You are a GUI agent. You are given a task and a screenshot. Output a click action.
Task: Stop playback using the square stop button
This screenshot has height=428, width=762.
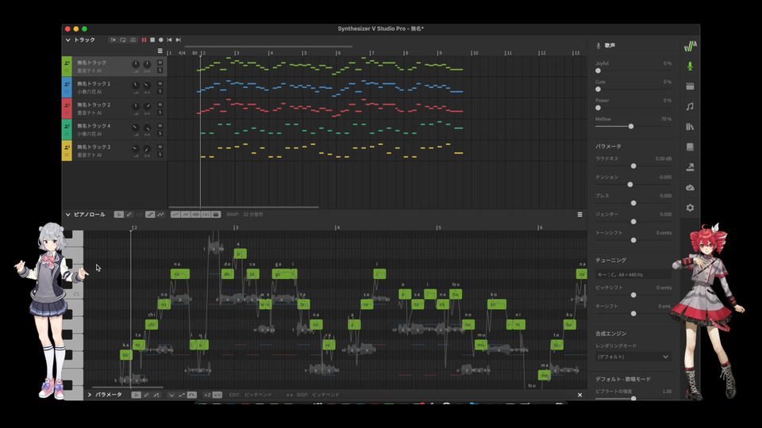(152, 40)
